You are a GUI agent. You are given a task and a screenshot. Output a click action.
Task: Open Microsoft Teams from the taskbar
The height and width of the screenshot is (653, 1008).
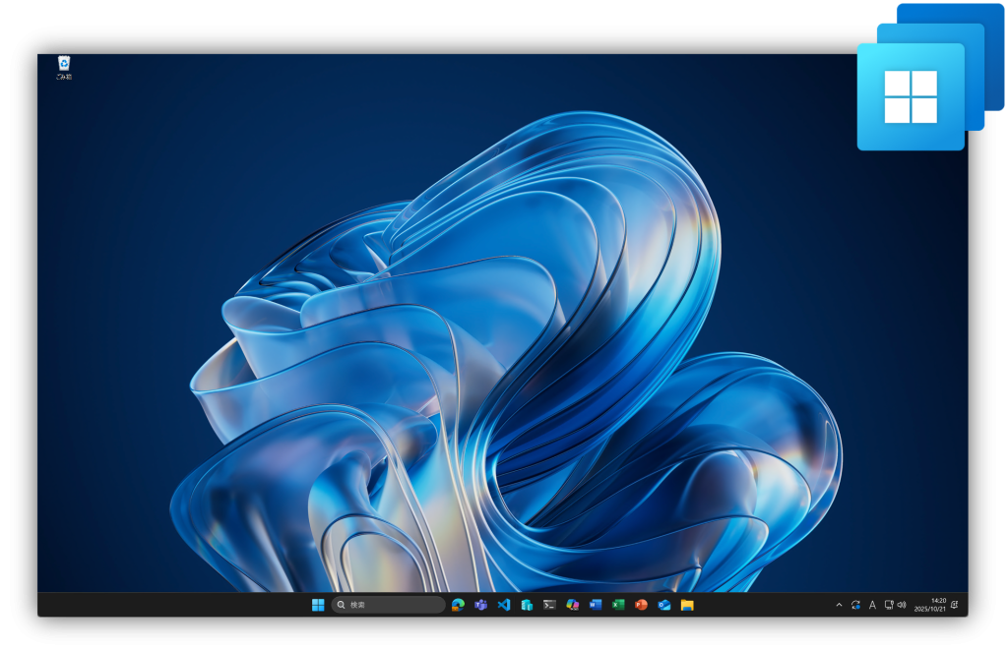click(x=480, y=605)
